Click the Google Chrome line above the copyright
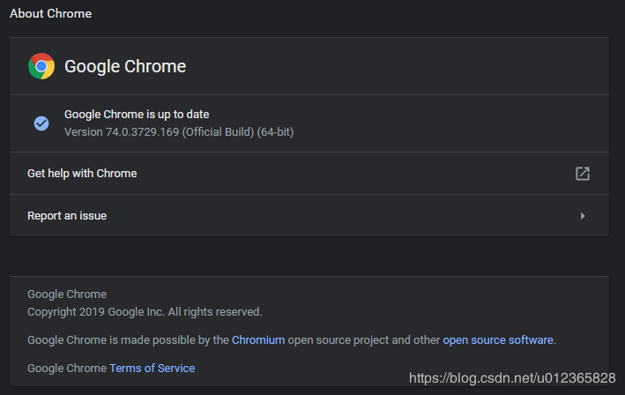Viewport: 625px width, 395px height. 67,294
